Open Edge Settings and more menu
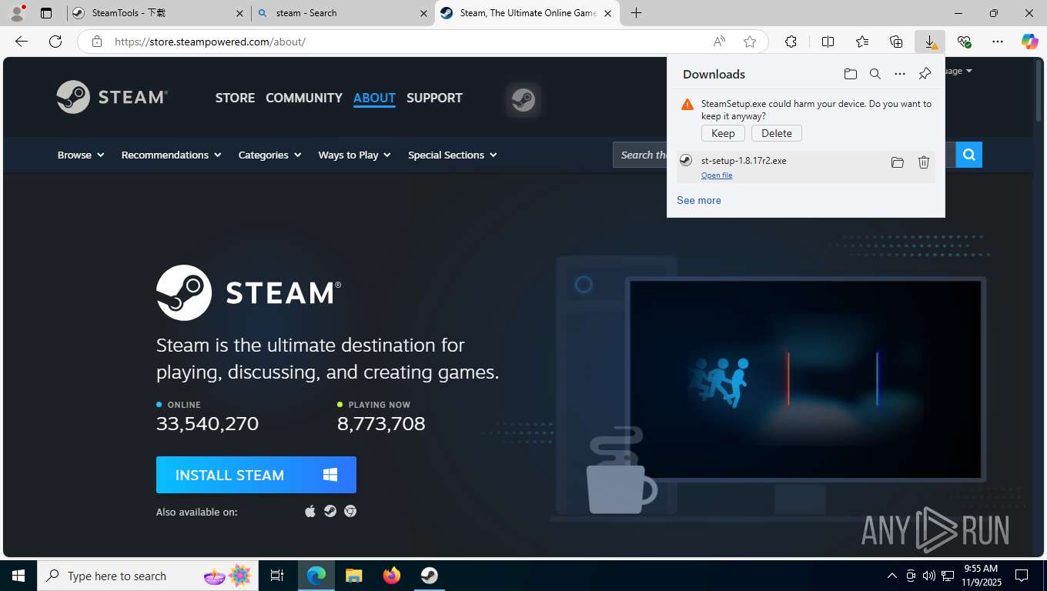 click(998, 42)
